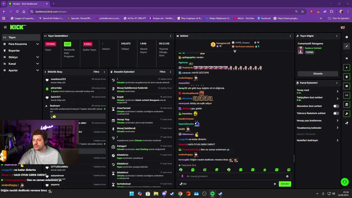Image resolution: width=352 pixels, height=198 pixels.
Task: Enable Abonelere özel sohbet toggle
Action: 336,106
